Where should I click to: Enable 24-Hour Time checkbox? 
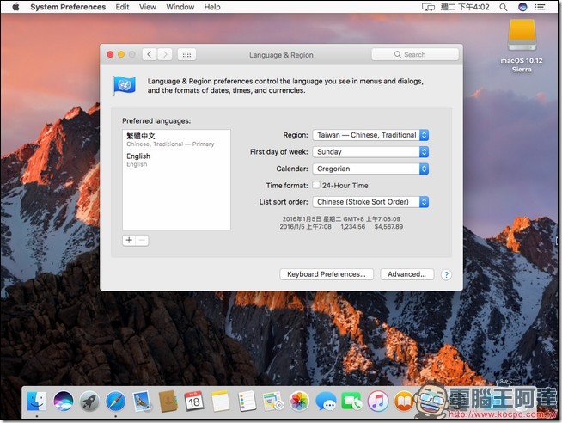316,185
